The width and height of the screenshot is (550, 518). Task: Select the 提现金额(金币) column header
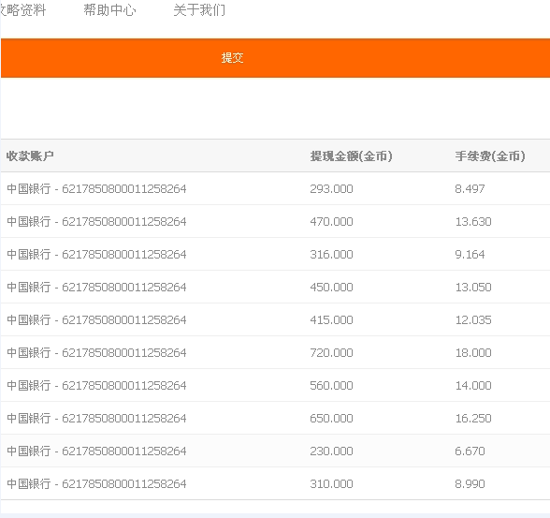[351, 155]
